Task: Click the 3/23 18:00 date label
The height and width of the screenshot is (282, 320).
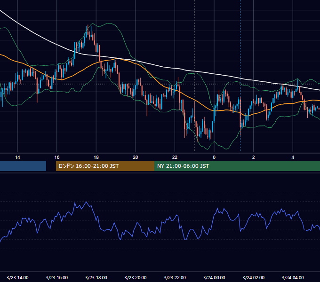Action: [96, 277]
